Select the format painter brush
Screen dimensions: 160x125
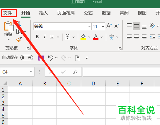click(x=19, y=39)
